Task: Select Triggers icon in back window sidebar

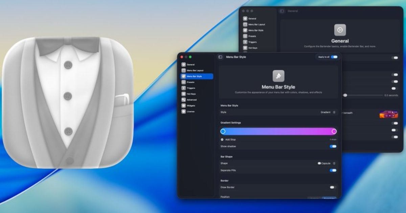Action: pos(245,42)
